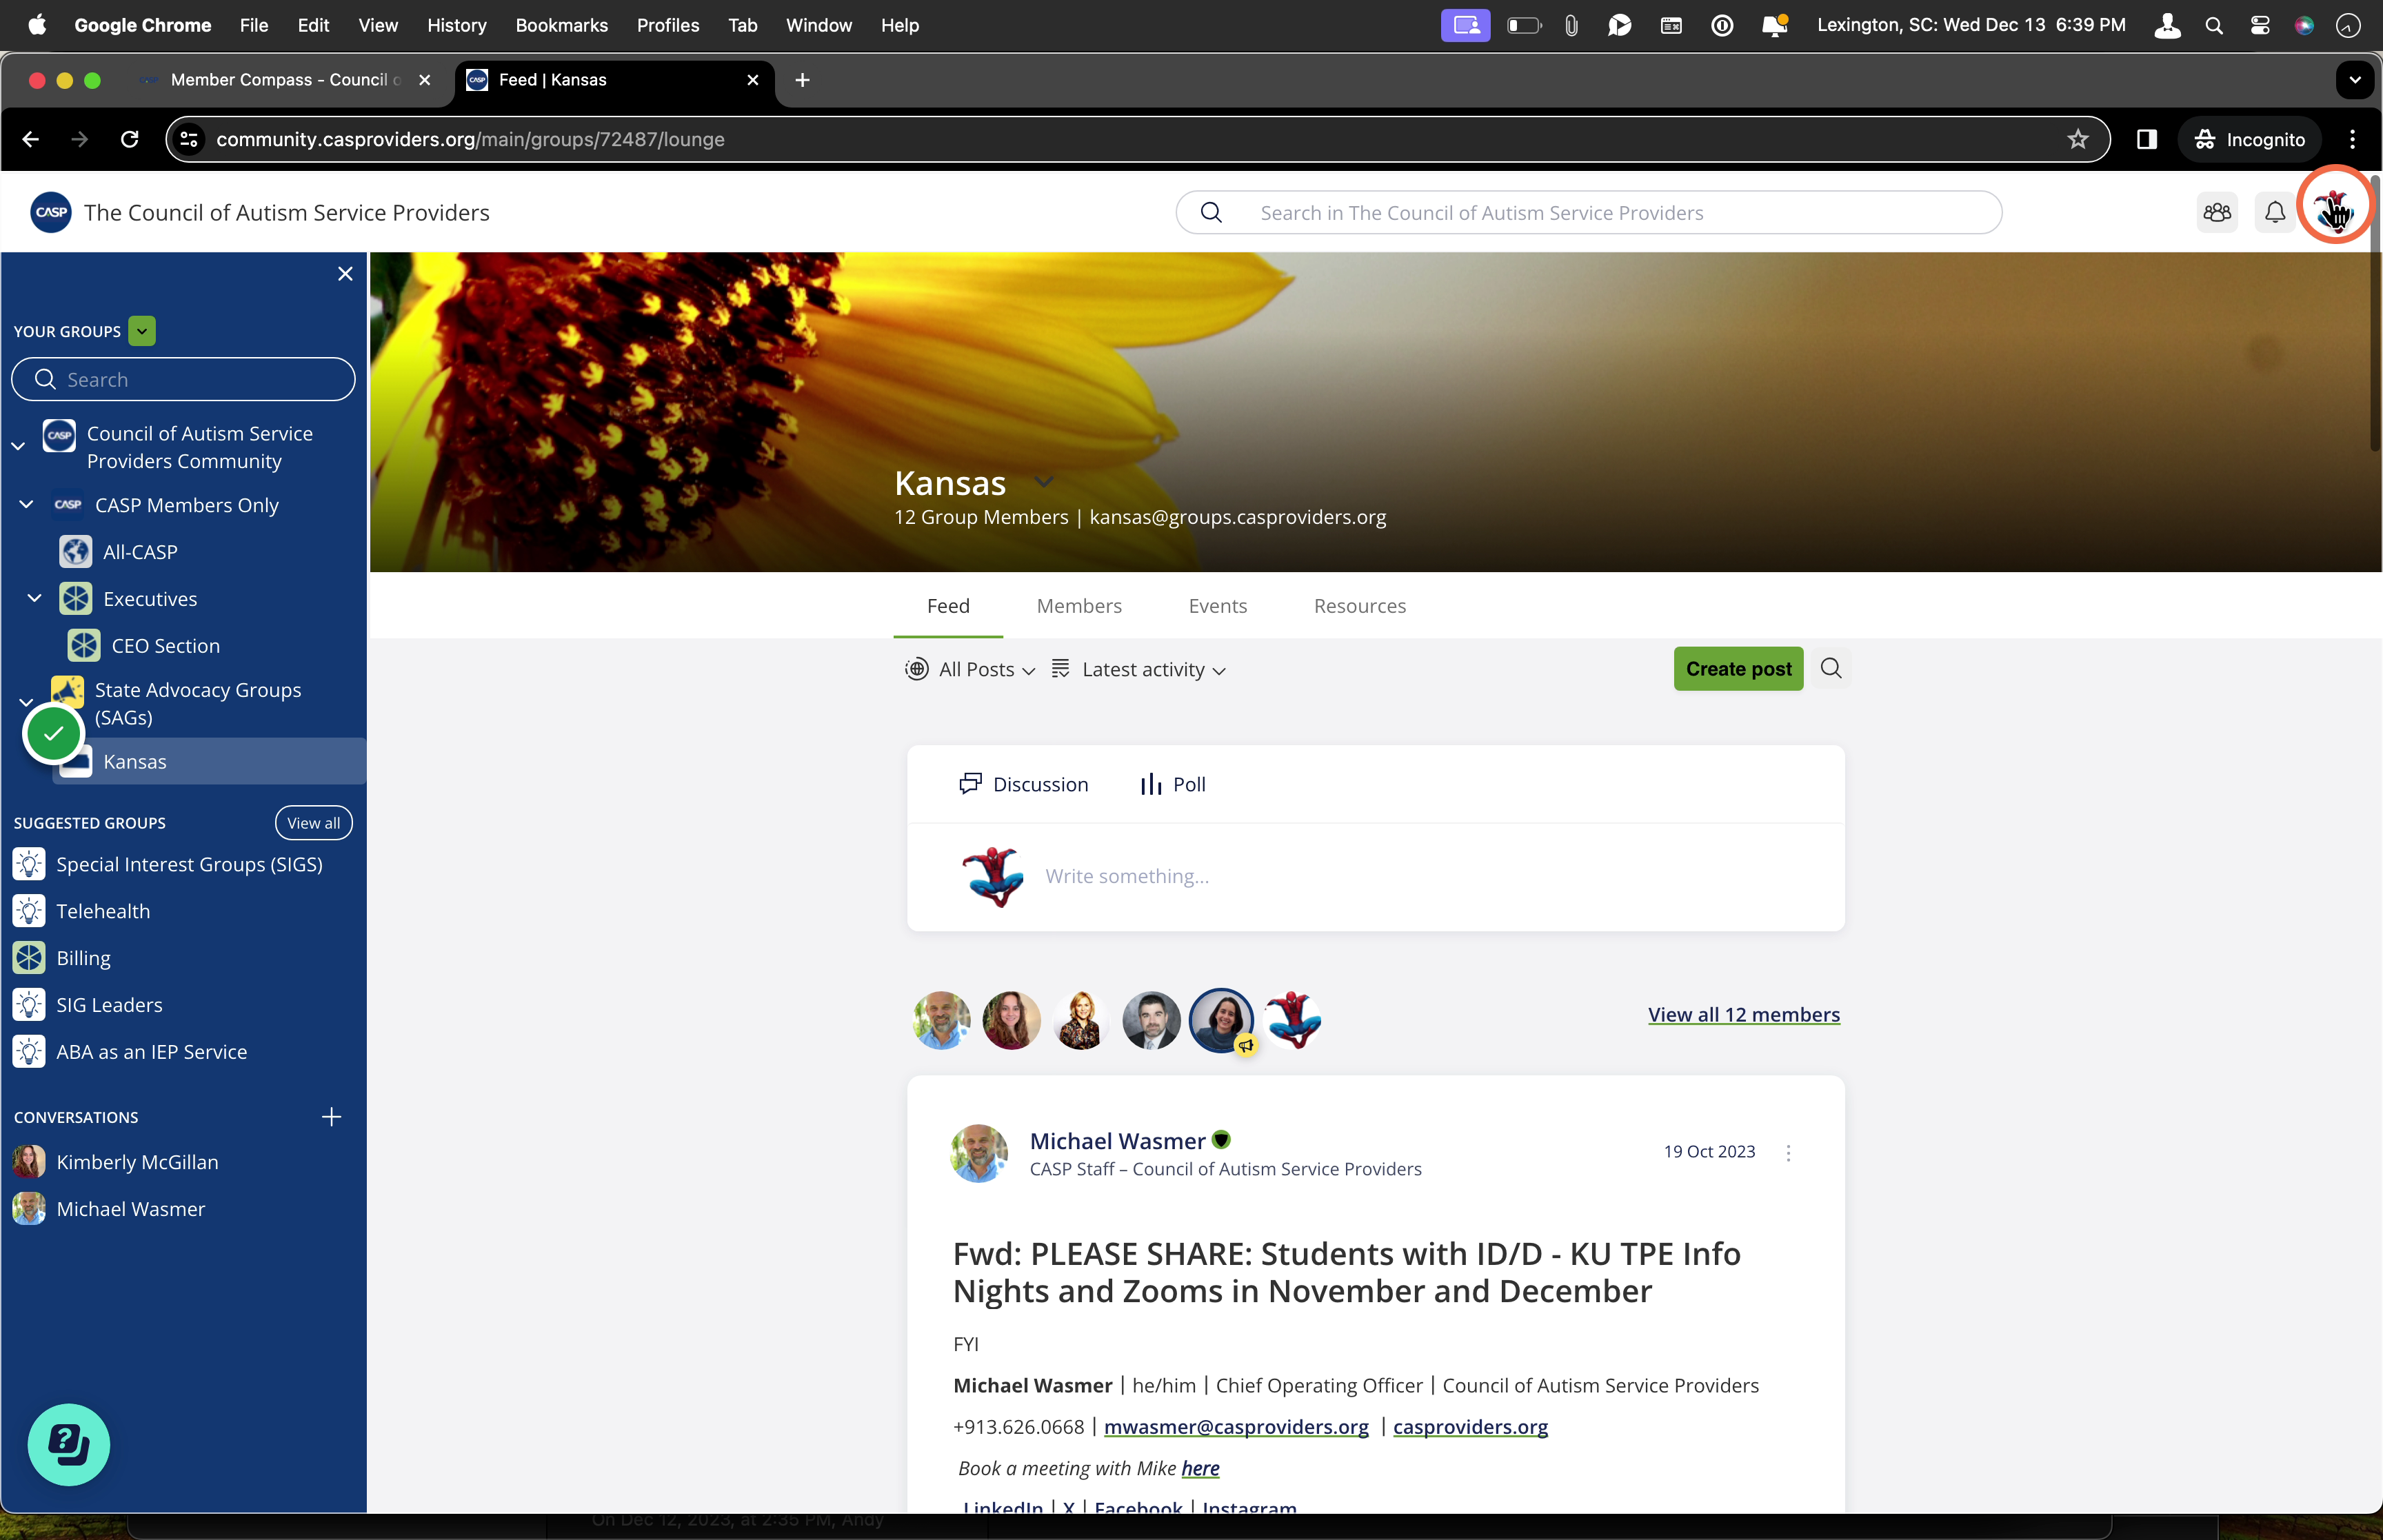Open Chrome side panel icon

point(2146,139)
